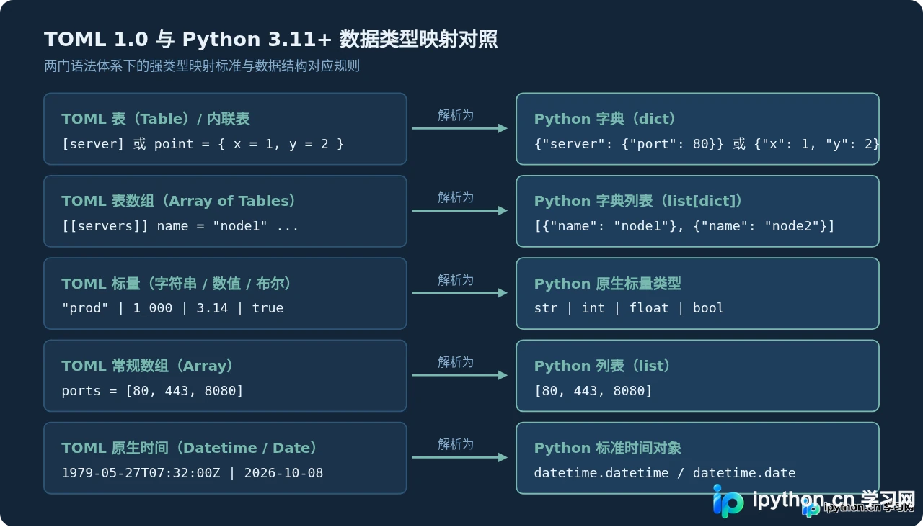The image size is (923, 527).
Task: Click the "解析为" label beside TOML 标量 row
Action: point(456,280)
